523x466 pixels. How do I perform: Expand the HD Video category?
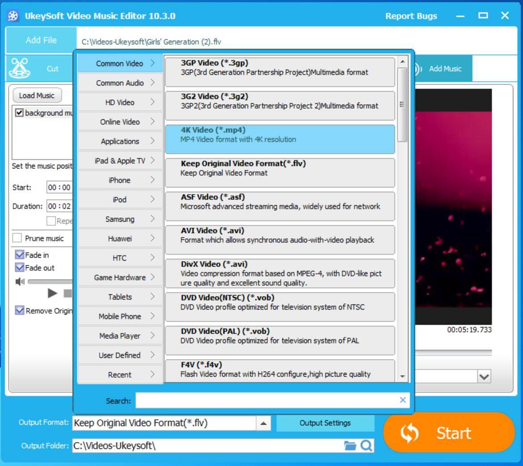(x=120, y=102)
